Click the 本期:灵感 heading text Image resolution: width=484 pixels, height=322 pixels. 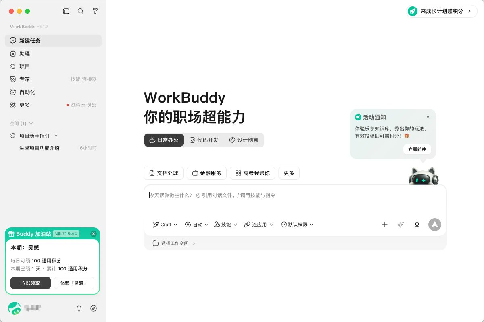(x=25, y=248)
